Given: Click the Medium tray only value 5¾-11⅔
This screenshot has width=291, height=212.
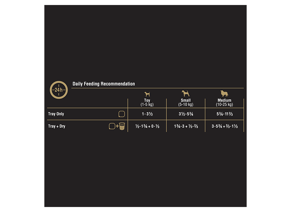Looking at the screenshot, I should pyautogui.click(x=224, y=114).
